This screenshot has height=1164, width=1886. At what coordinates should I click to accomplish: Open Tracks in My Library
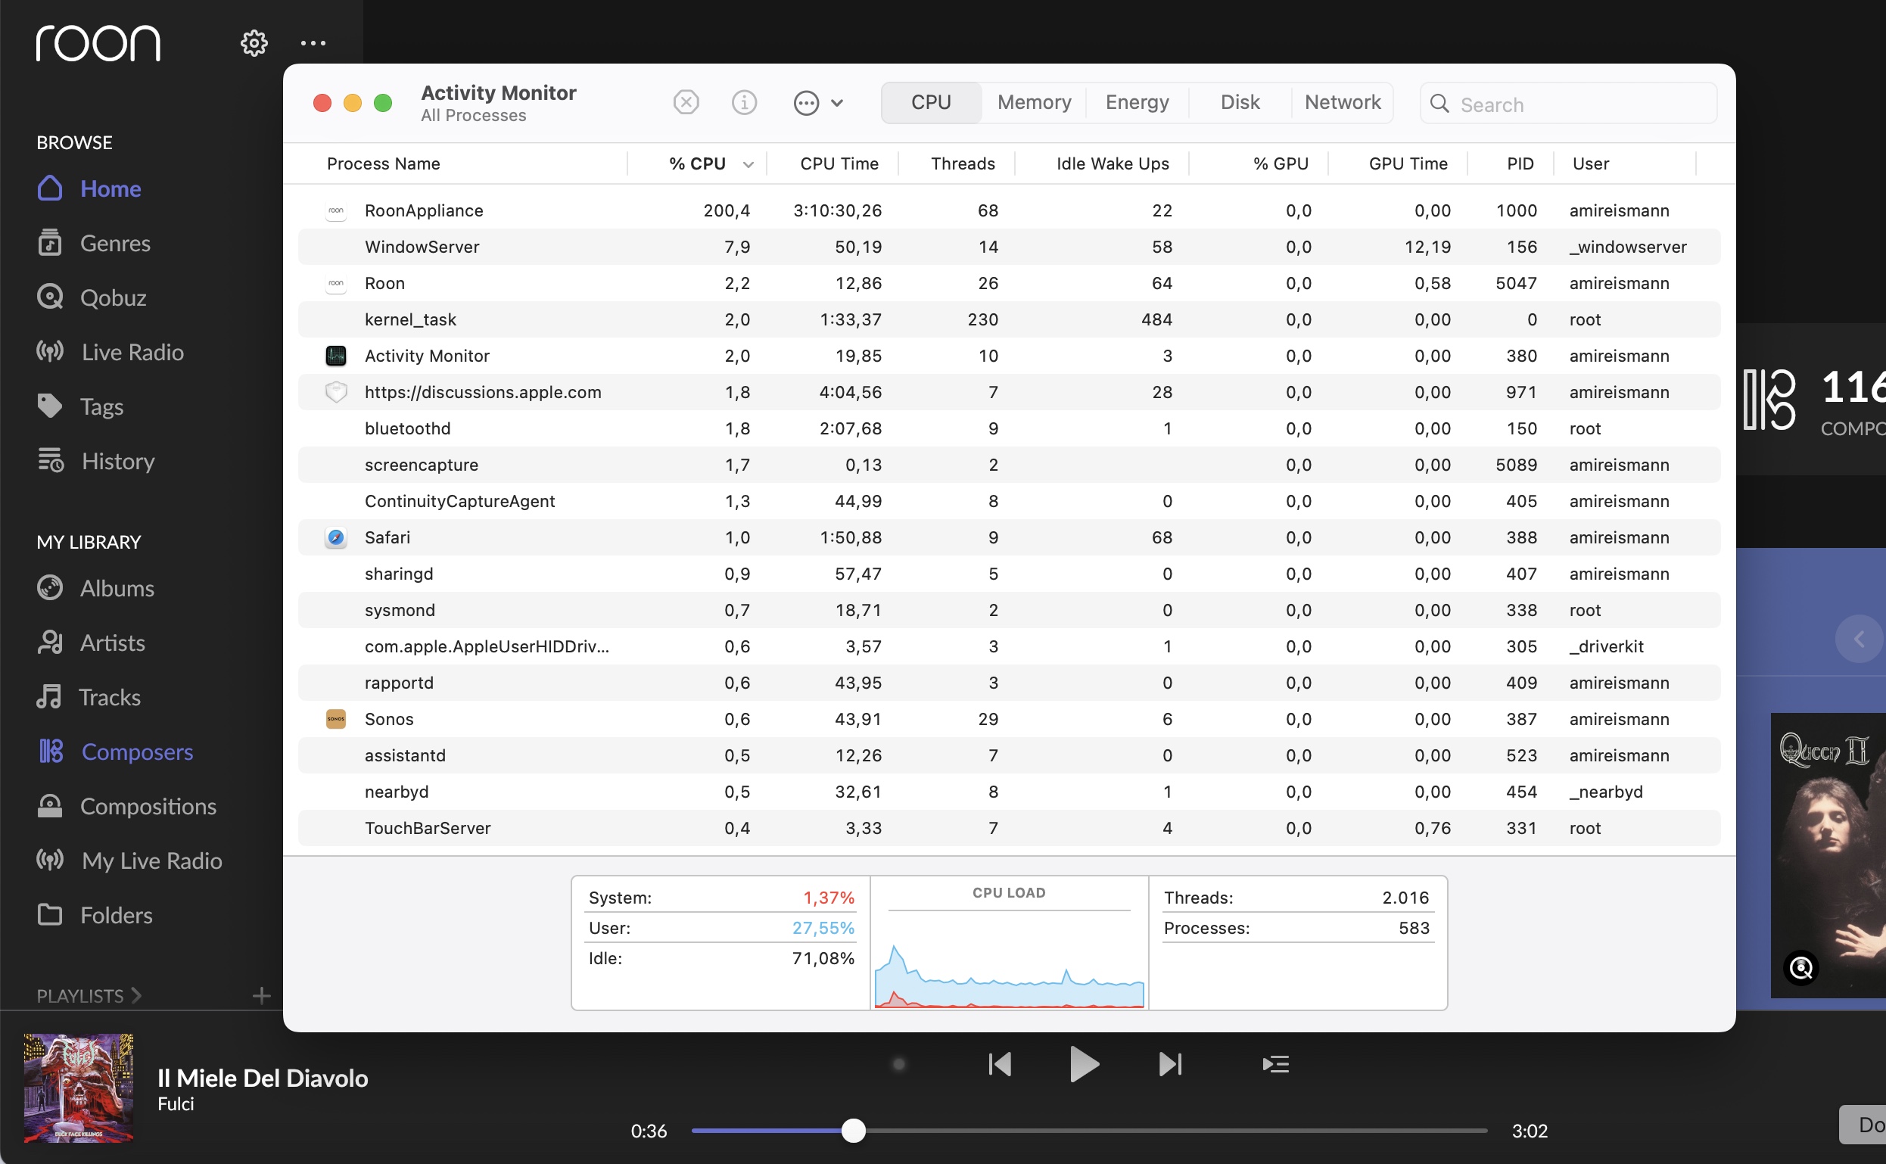(89, 697)
